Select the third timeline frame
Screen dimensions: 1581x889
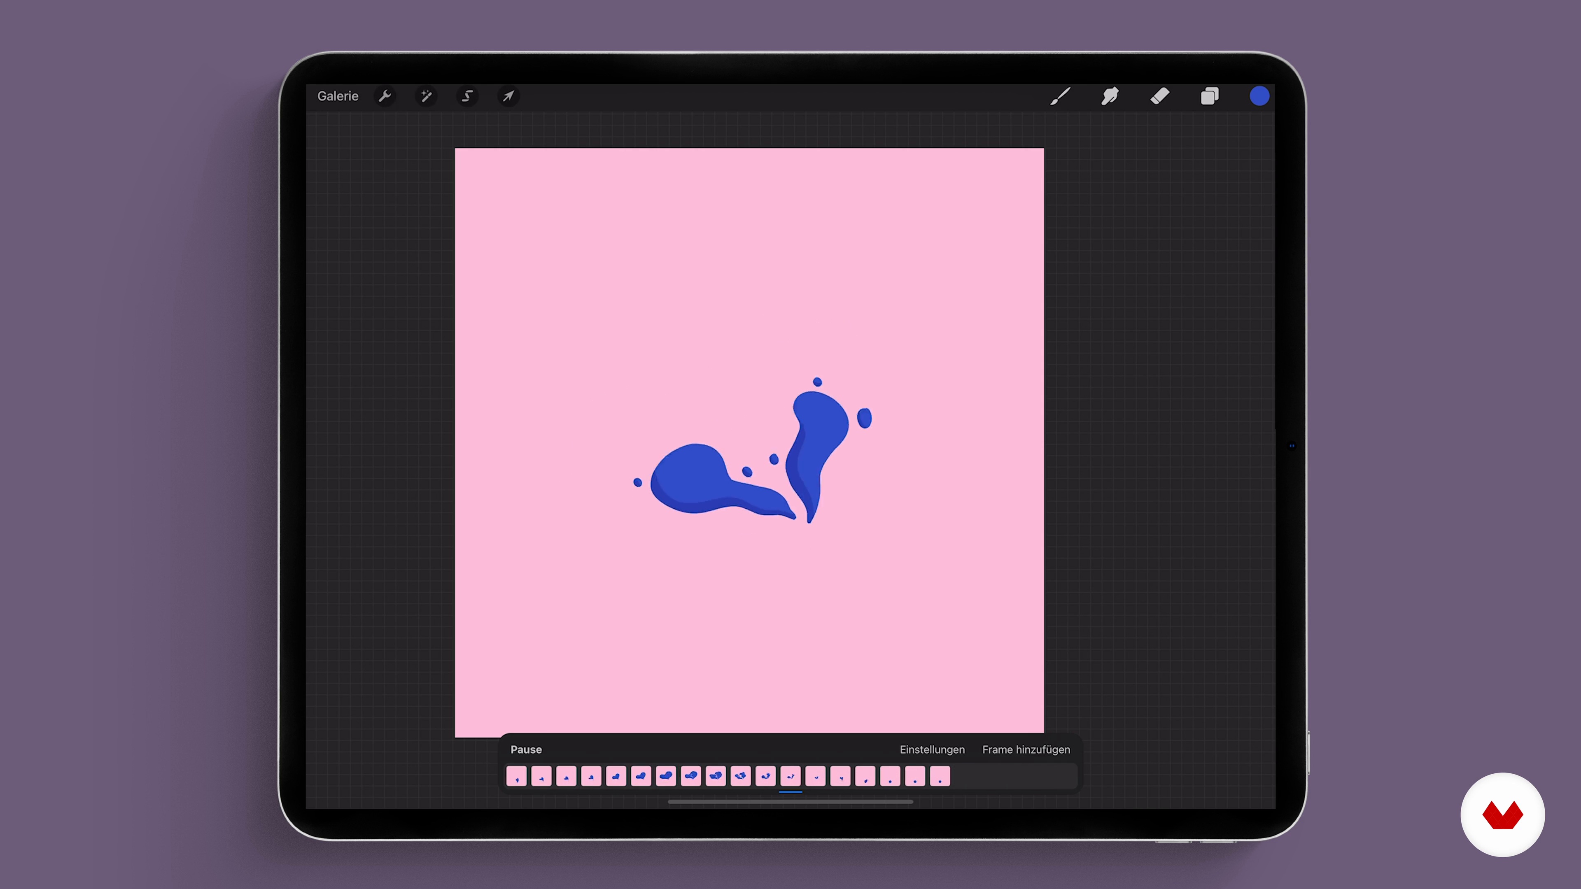566,776
